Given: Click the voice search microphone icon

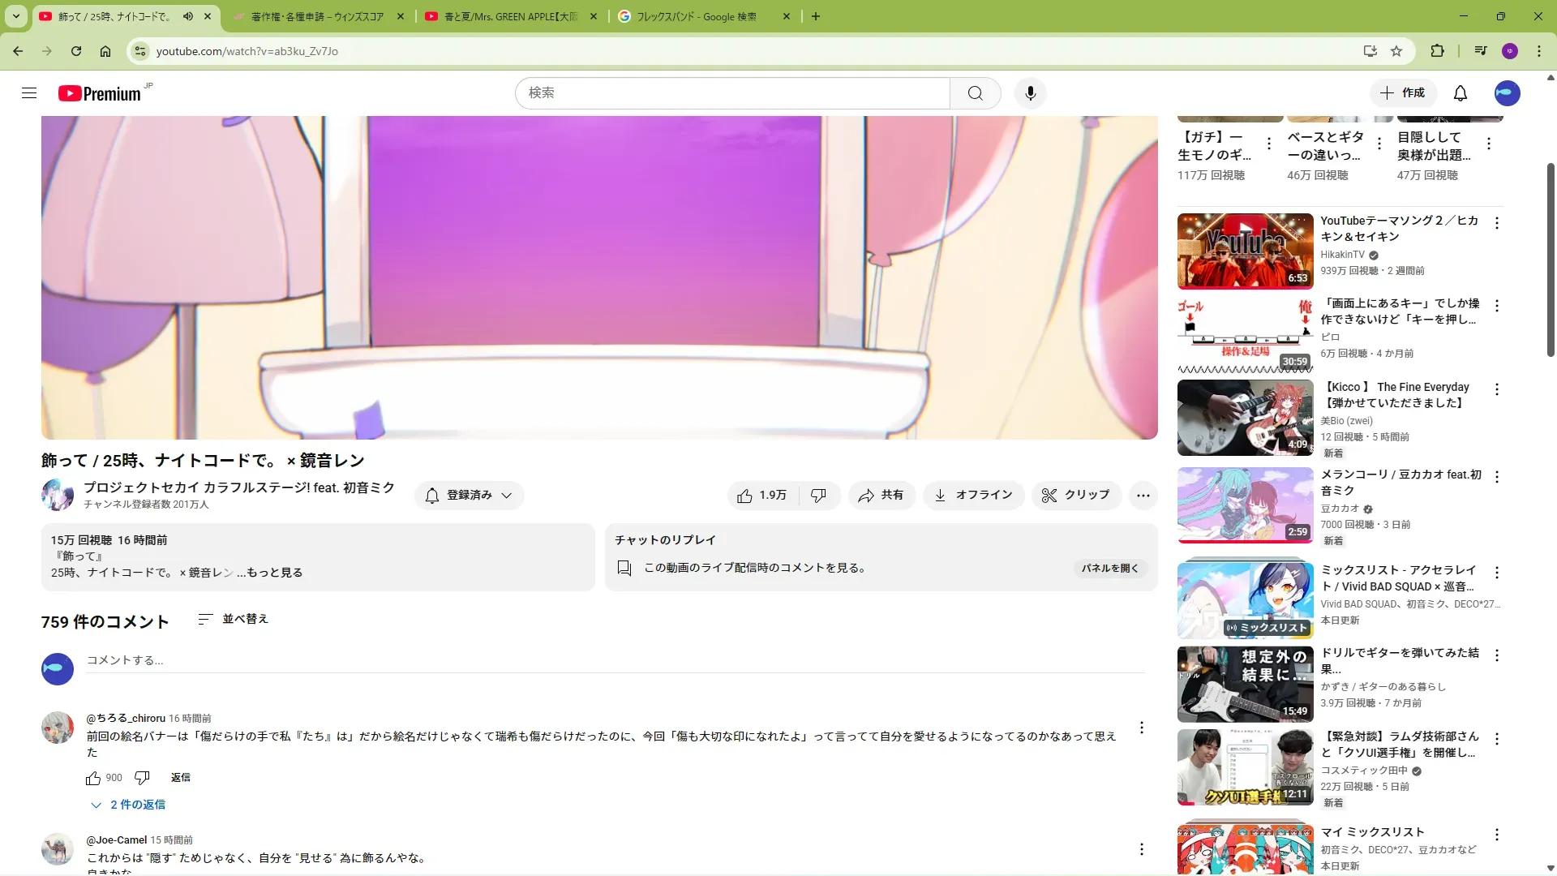Looking at the screenshot, I should (x=1030, y=93).
